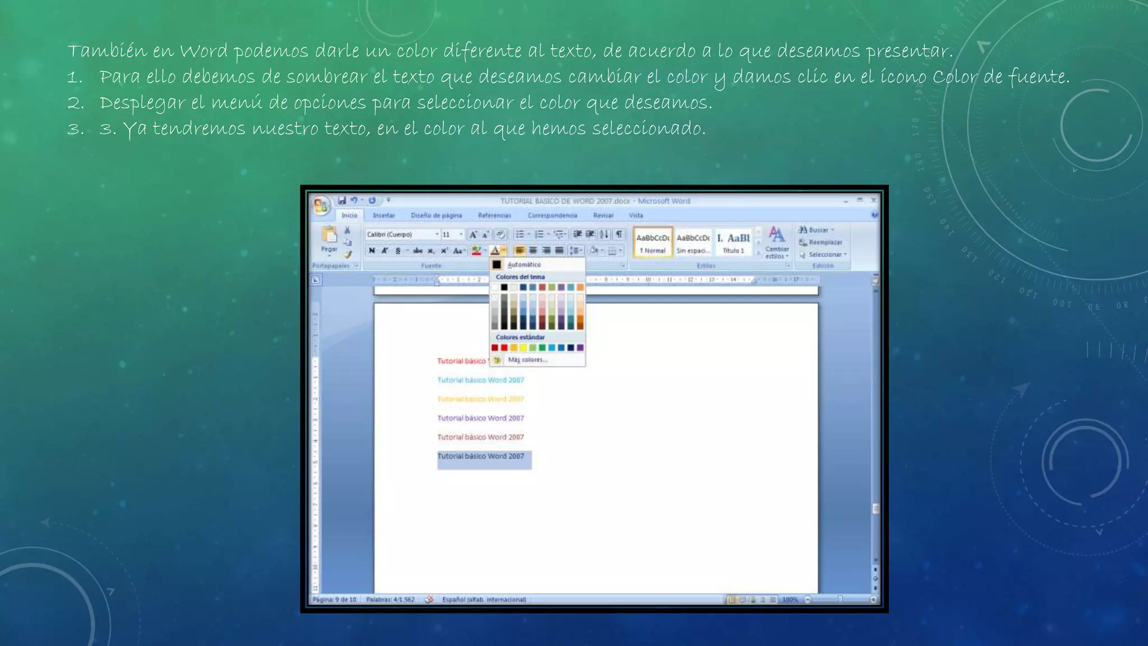Pick the purple standard color swatch
Viewport: 1148px width, 646px height.
pos(580,348)
